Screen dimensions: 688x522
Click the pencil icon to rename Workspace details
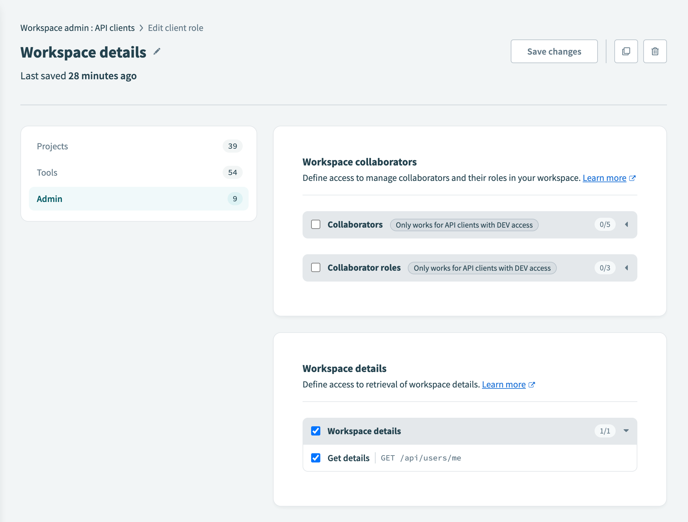coord(157,52)
